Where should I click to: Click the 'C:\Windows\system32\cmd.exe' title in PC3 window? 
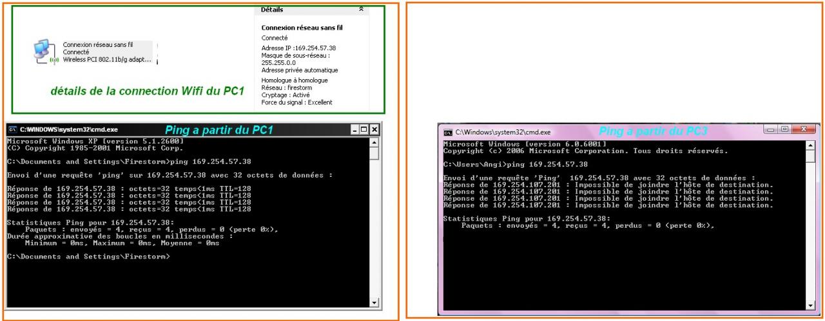503,132
